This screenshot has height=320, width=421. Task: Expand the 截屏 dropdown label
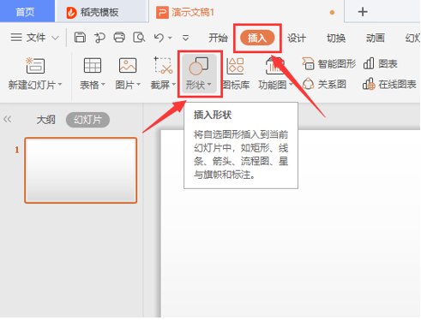pyautogui.click(x=163, y=85)
